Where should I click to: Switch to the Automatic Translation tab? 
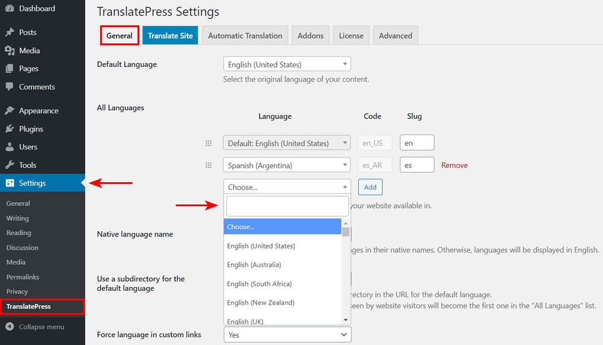(x=245, y=36)
